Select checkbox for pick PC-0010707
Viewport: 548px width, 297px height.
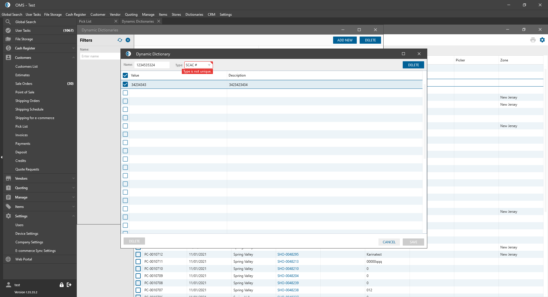(138, 290)
